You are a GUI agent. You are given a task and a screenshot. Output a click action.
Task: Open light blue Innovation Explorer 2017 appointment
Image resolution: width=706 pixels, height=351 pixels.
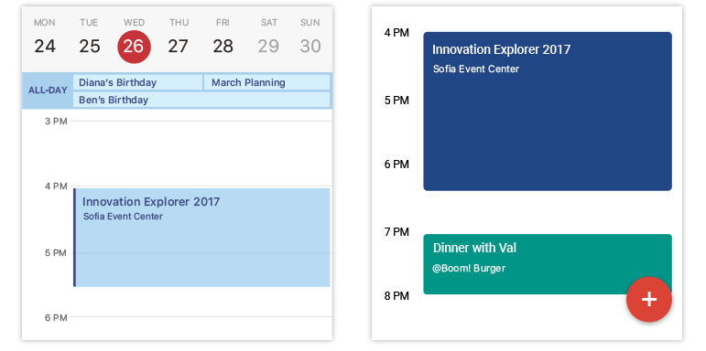tap(201, 238)
